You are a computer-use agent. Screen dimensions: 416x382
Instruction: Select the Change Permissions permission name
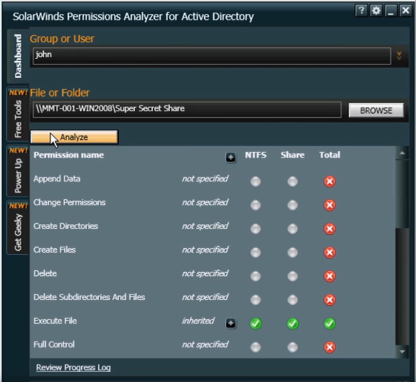coord(69,202)
